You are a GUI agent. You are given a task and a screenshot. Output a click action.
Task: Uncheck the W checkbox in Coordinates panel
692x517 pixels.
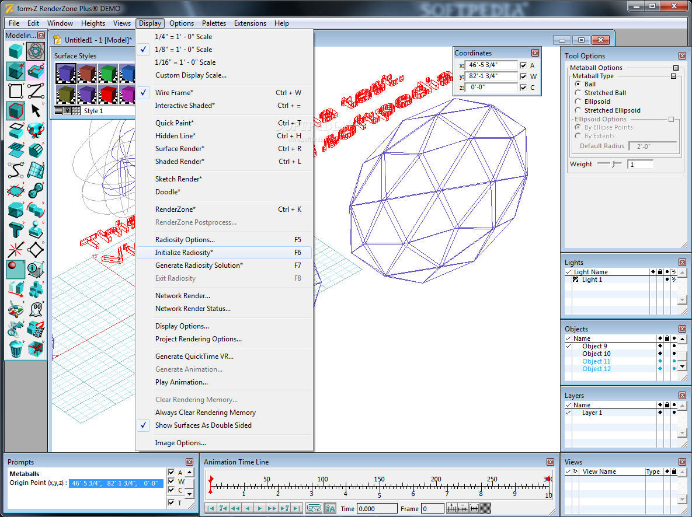pos(523,76)
